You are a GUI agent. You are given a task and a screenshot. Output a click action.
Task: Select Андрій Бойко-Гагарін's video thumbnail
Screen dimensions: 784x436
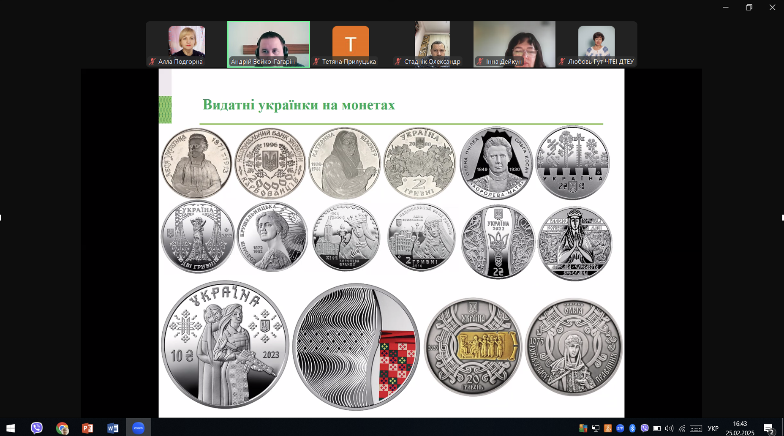coord(269,44)
